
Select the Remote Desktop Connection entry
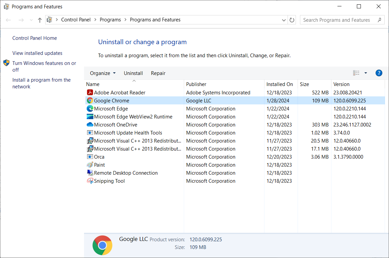(x=235, y=173)
